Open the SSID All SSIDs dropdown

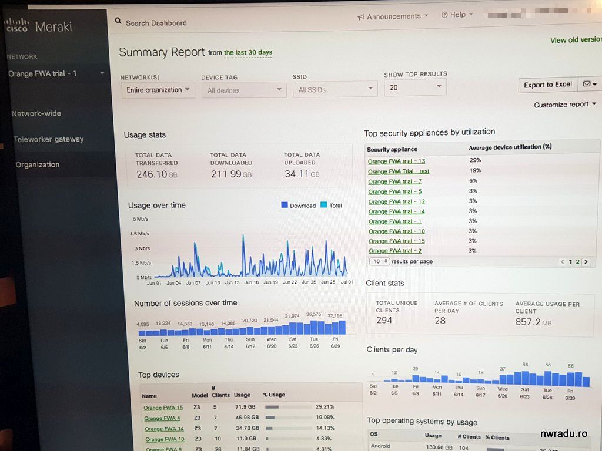[x=335, y=89]
